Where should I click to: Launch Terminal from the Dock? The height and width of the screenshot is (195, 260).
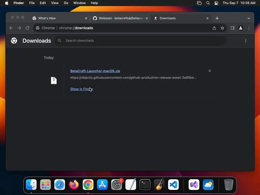click(145, 185)
